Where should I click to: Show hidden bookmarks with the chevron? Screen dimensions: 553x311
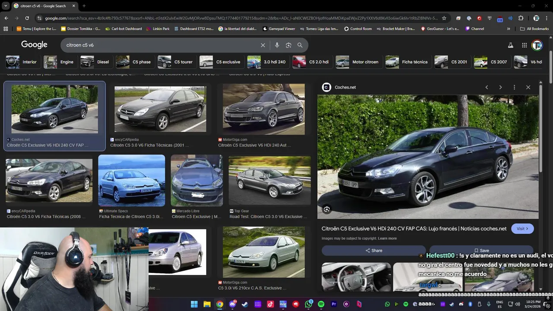pyautogui.click(x=509, y=29)
